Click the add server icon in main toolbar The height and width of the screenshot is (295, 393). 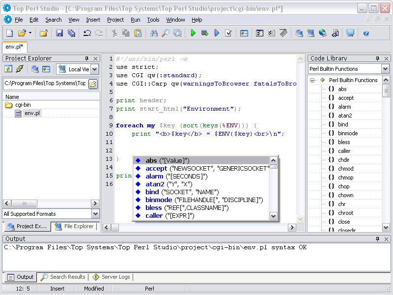[311, 33]
